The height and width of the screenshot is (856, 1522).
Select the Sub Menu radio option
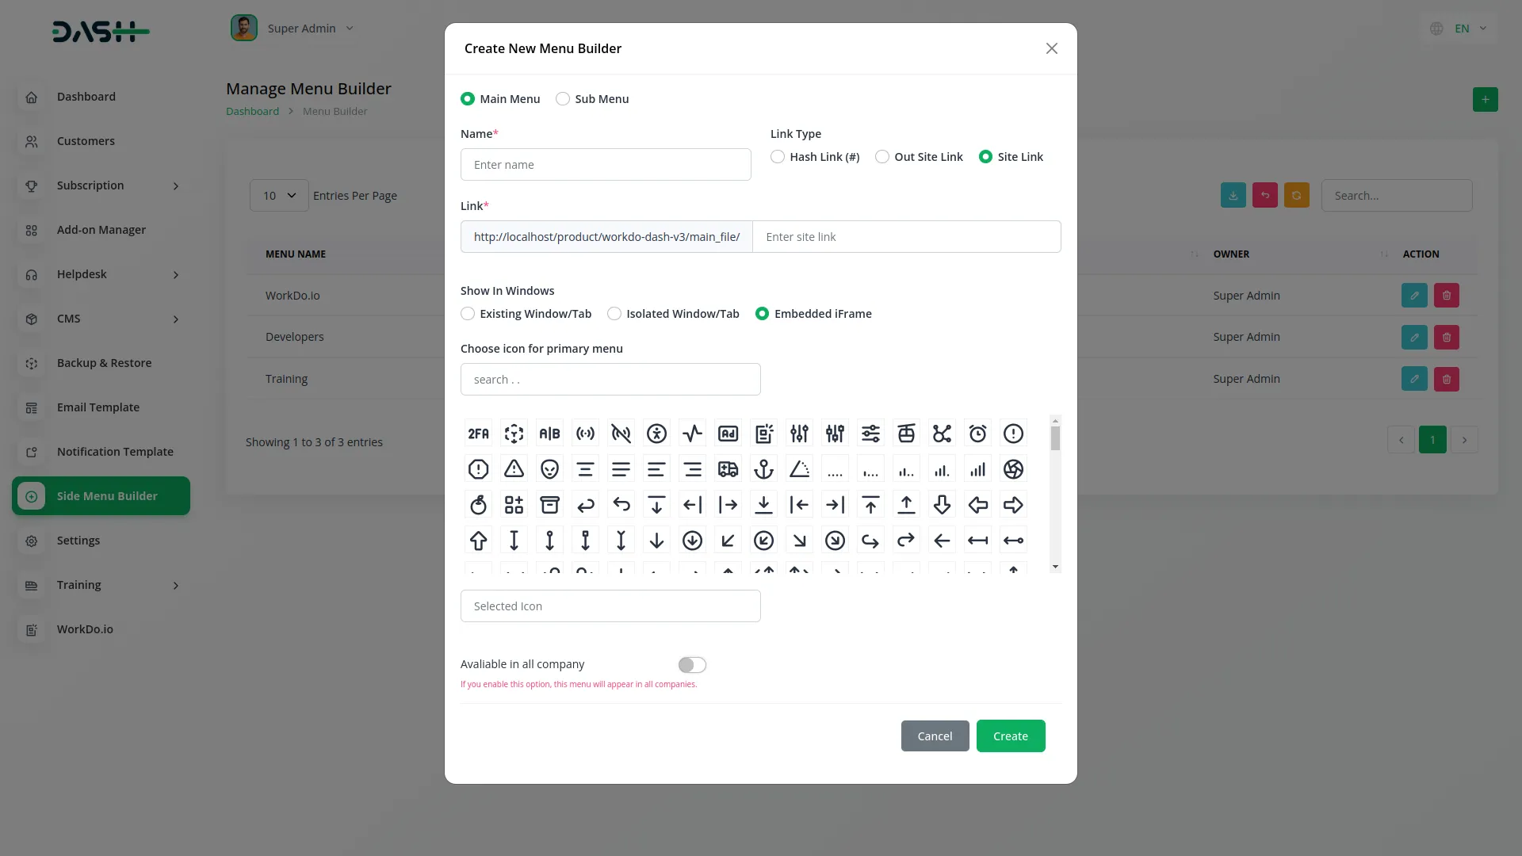pyautogui.click(x=563, y=99)
